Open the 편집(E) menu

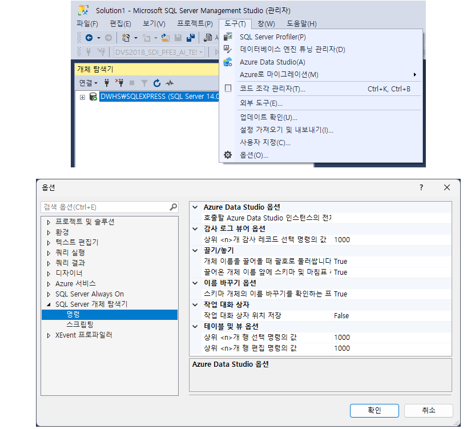[120, 23]
